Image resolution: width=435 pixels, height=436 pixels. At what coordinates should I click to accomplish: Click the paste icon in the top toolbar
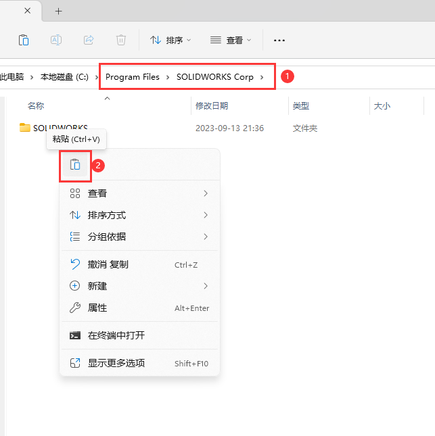(x=24, y=41)
